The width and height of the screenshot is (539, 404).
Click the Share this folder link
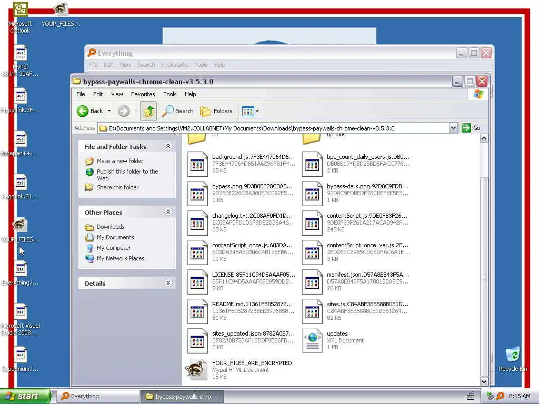[117, 187]
